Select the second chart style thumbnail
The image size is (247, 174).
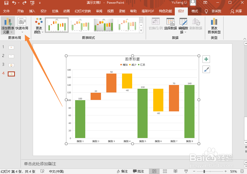click(80, 25)
